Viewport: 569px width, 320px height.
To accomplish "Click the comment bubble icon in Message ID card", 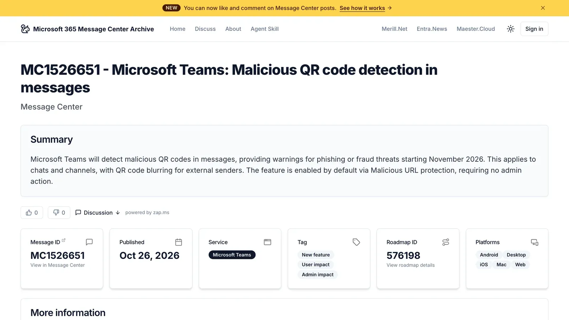I will point(89,242).
